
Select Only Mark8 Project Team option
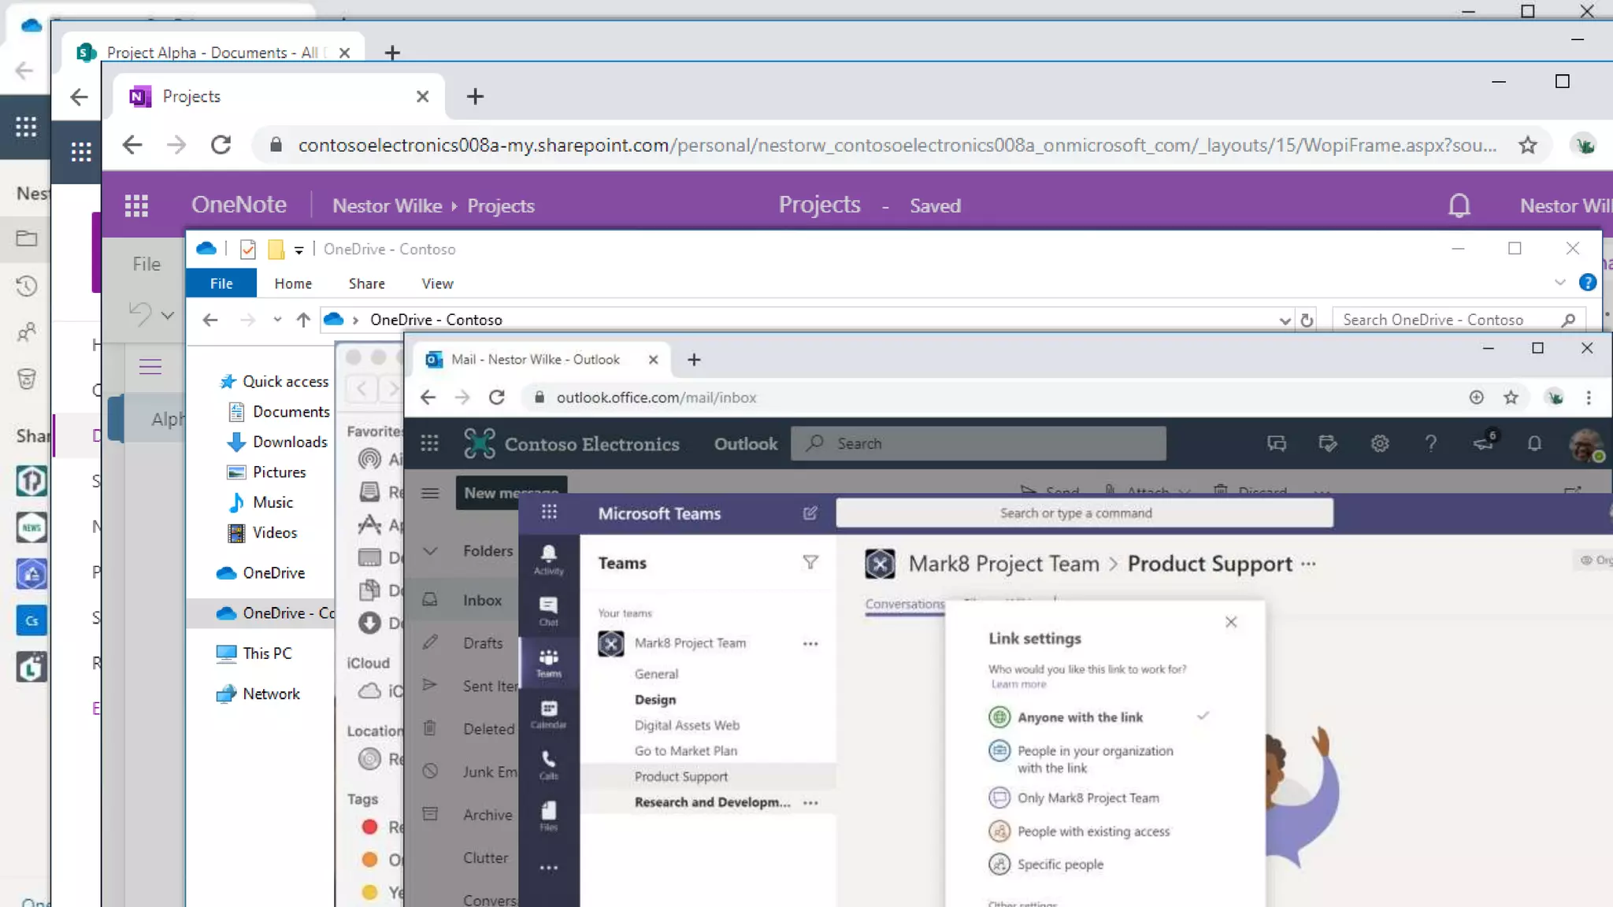[1087, 798]
